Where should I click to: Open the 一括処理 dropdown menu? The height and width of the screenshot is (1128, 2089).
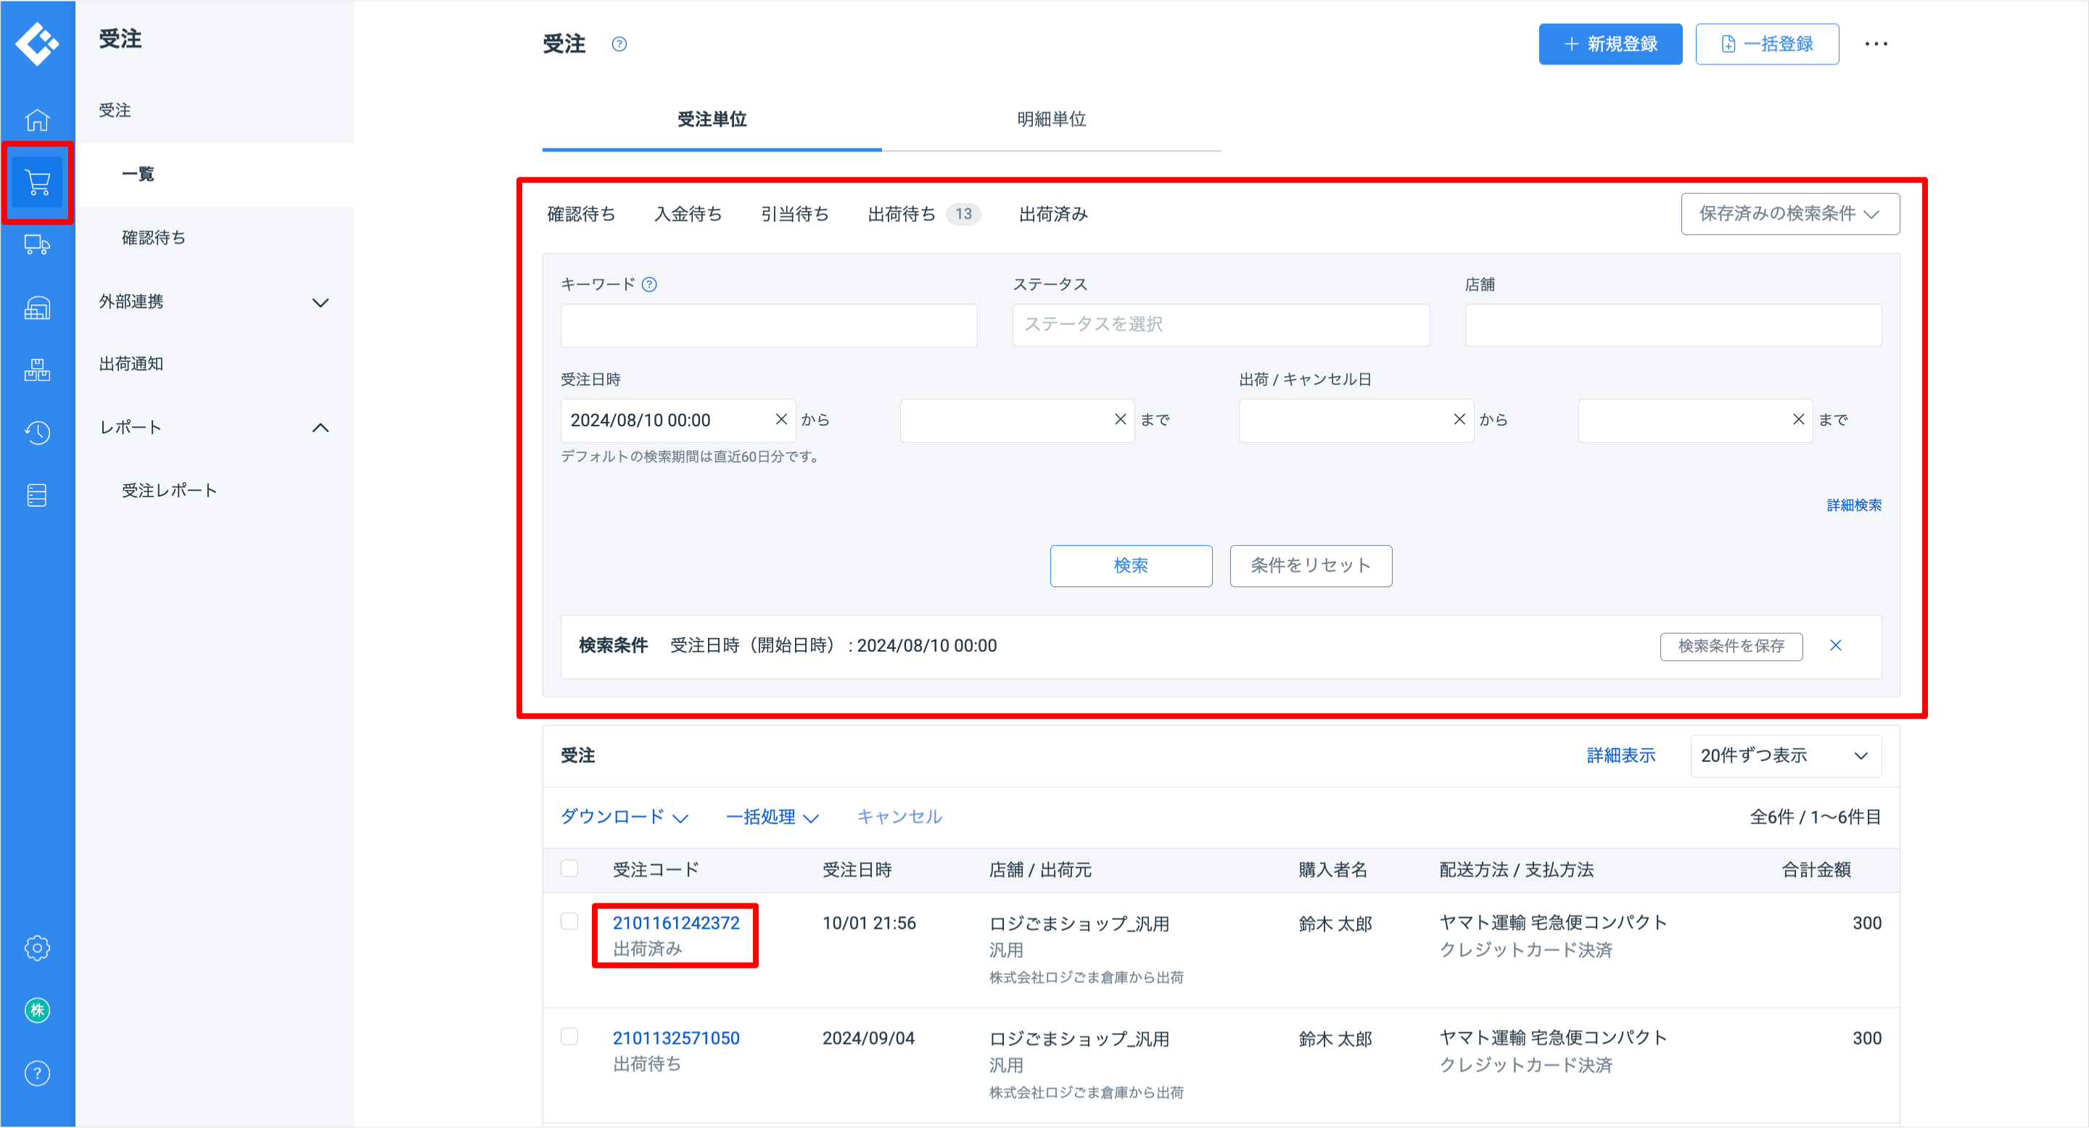click(772, 817)
